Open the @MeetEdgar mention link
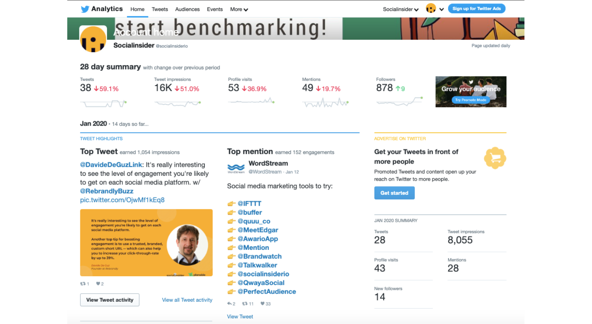The image size is (592, 324). coord(258,230)
